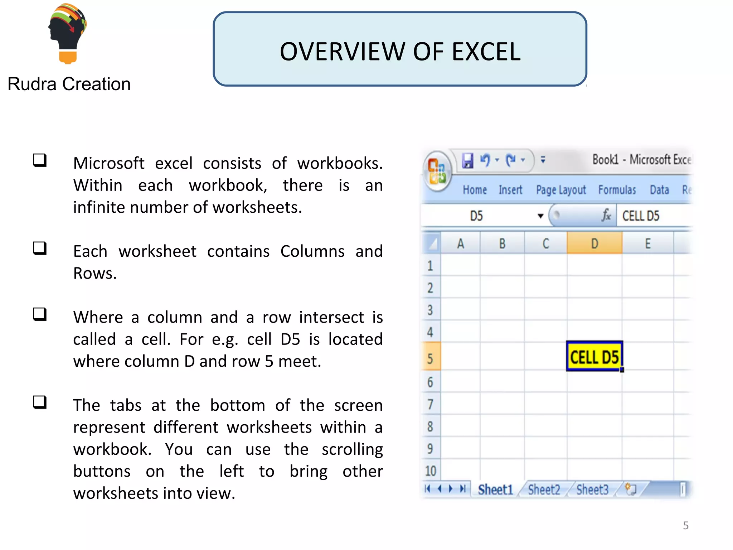Click the first sheet scroll arrow
The image size is (733, 550).
pyautogui.click(x=427, y=489)
